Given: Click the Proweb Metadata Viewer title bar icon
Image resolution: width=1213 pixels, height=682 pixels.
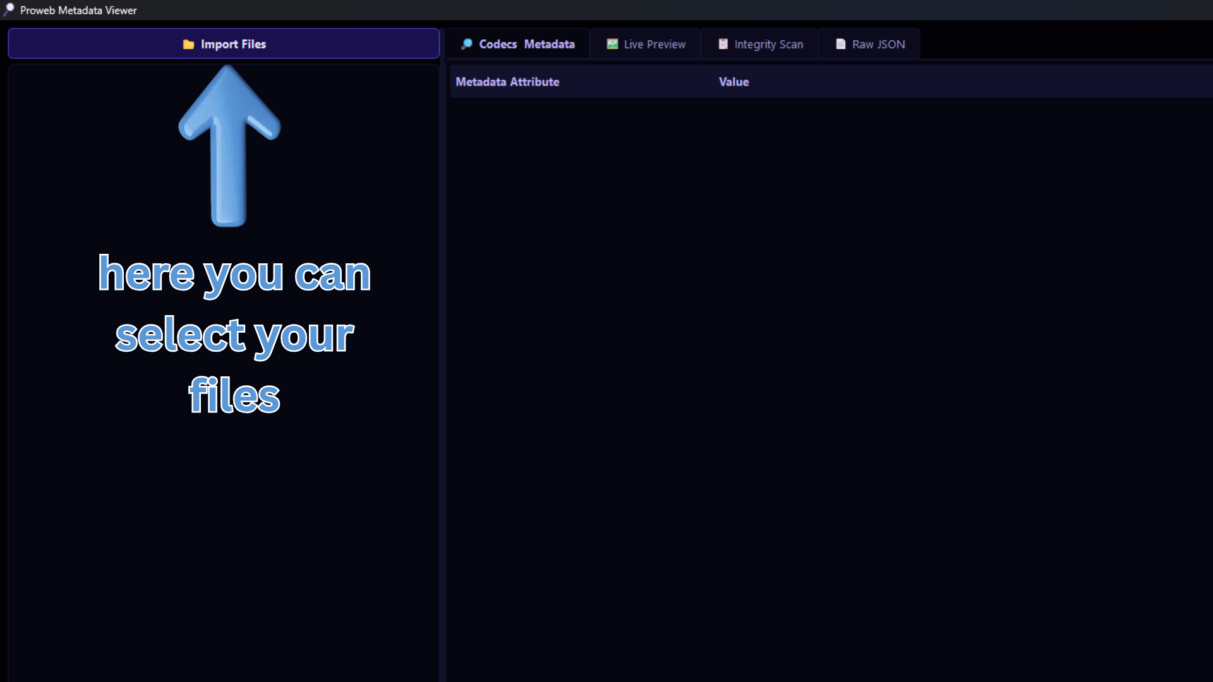Looking at the screenshot, I should pos(8,9).
